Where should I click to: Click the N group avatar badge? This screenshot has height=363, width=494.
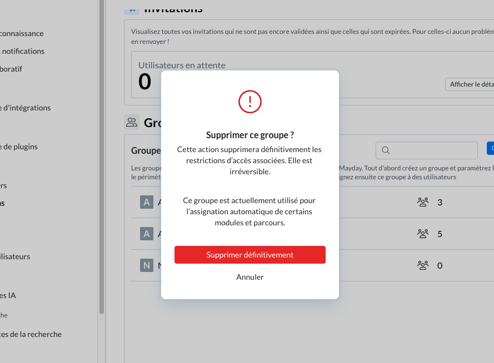[x=147, y=265]
